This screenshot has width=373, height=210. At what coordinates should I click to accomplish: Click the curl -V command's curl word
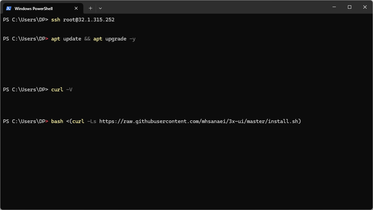(x=57, y=90)
